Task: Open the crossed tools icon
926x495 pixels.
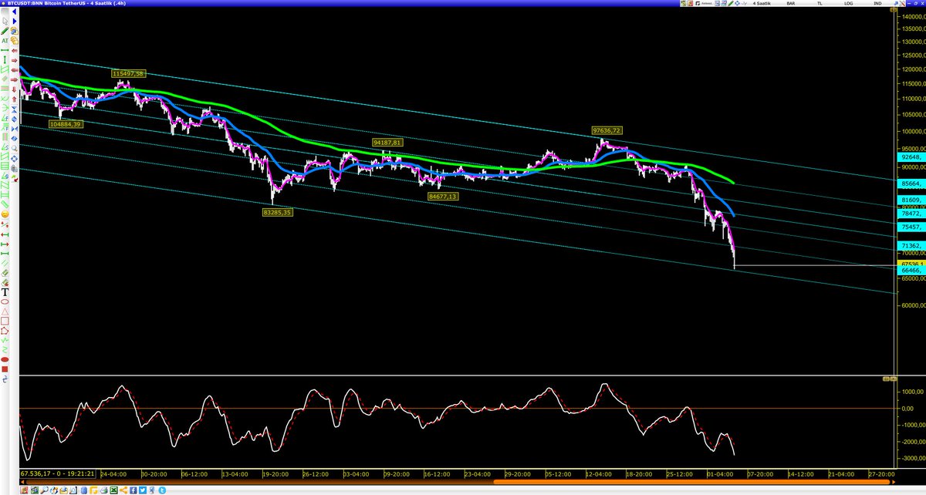Action: [903, 4]
